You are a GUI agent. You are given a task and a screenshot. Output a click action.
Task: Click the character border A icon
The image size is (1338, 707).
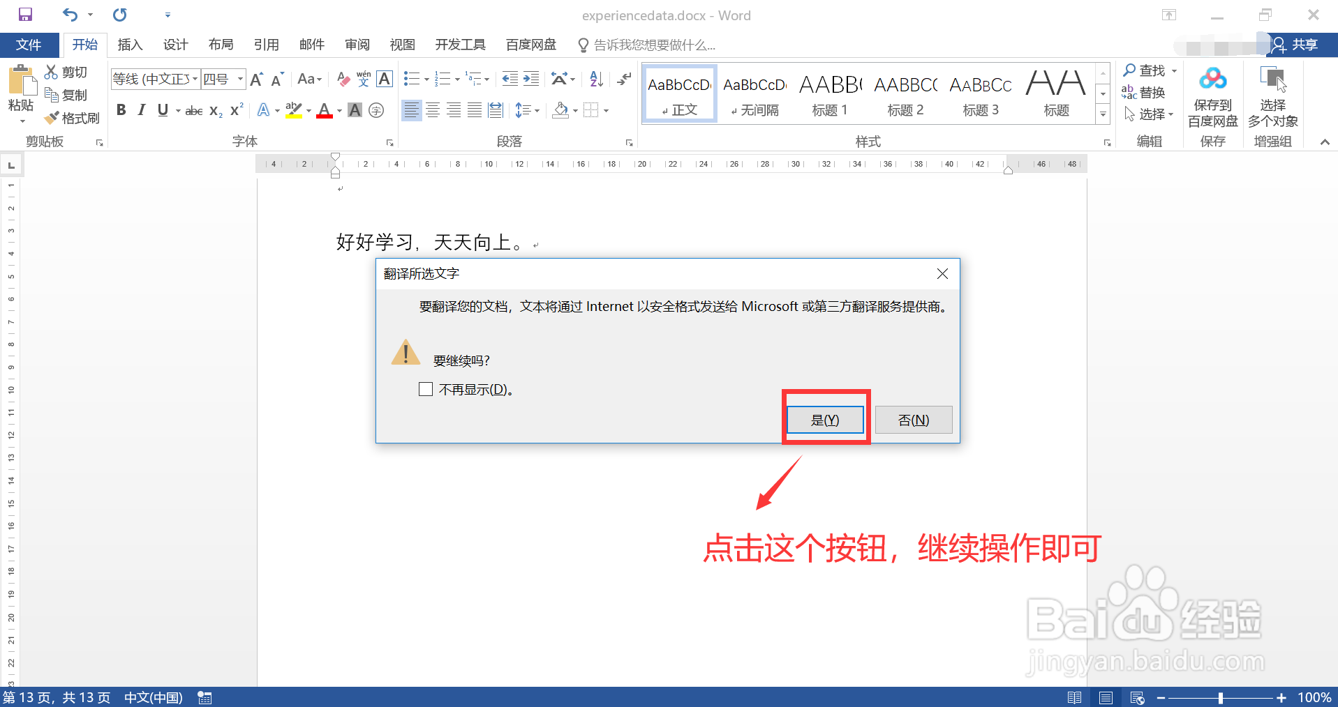(x=385, y=79)
